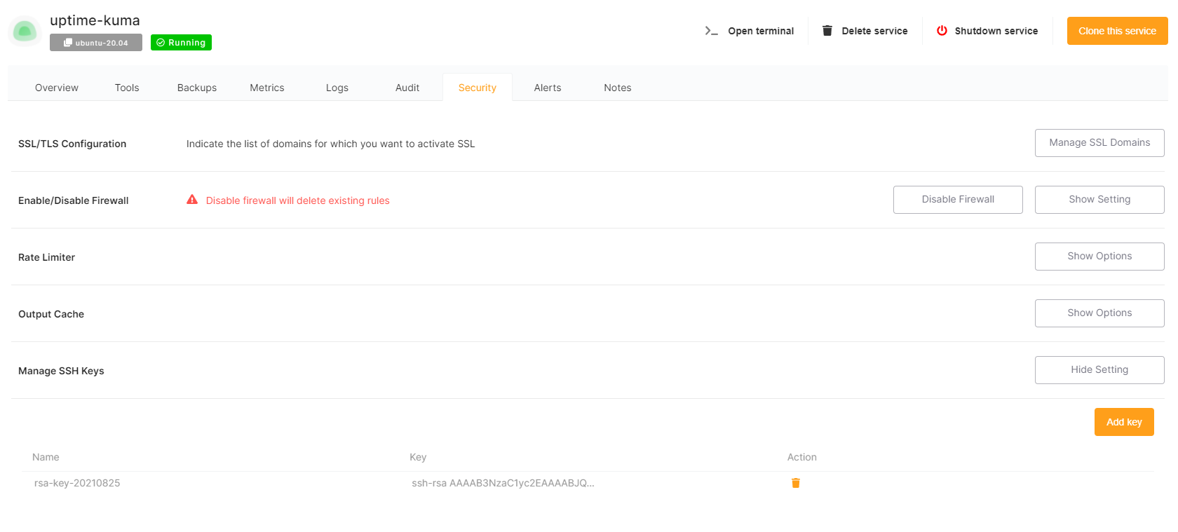Delete the rsa-key-20210825 SSH key
Viewport: 1178px width, 532px height.
795,483
